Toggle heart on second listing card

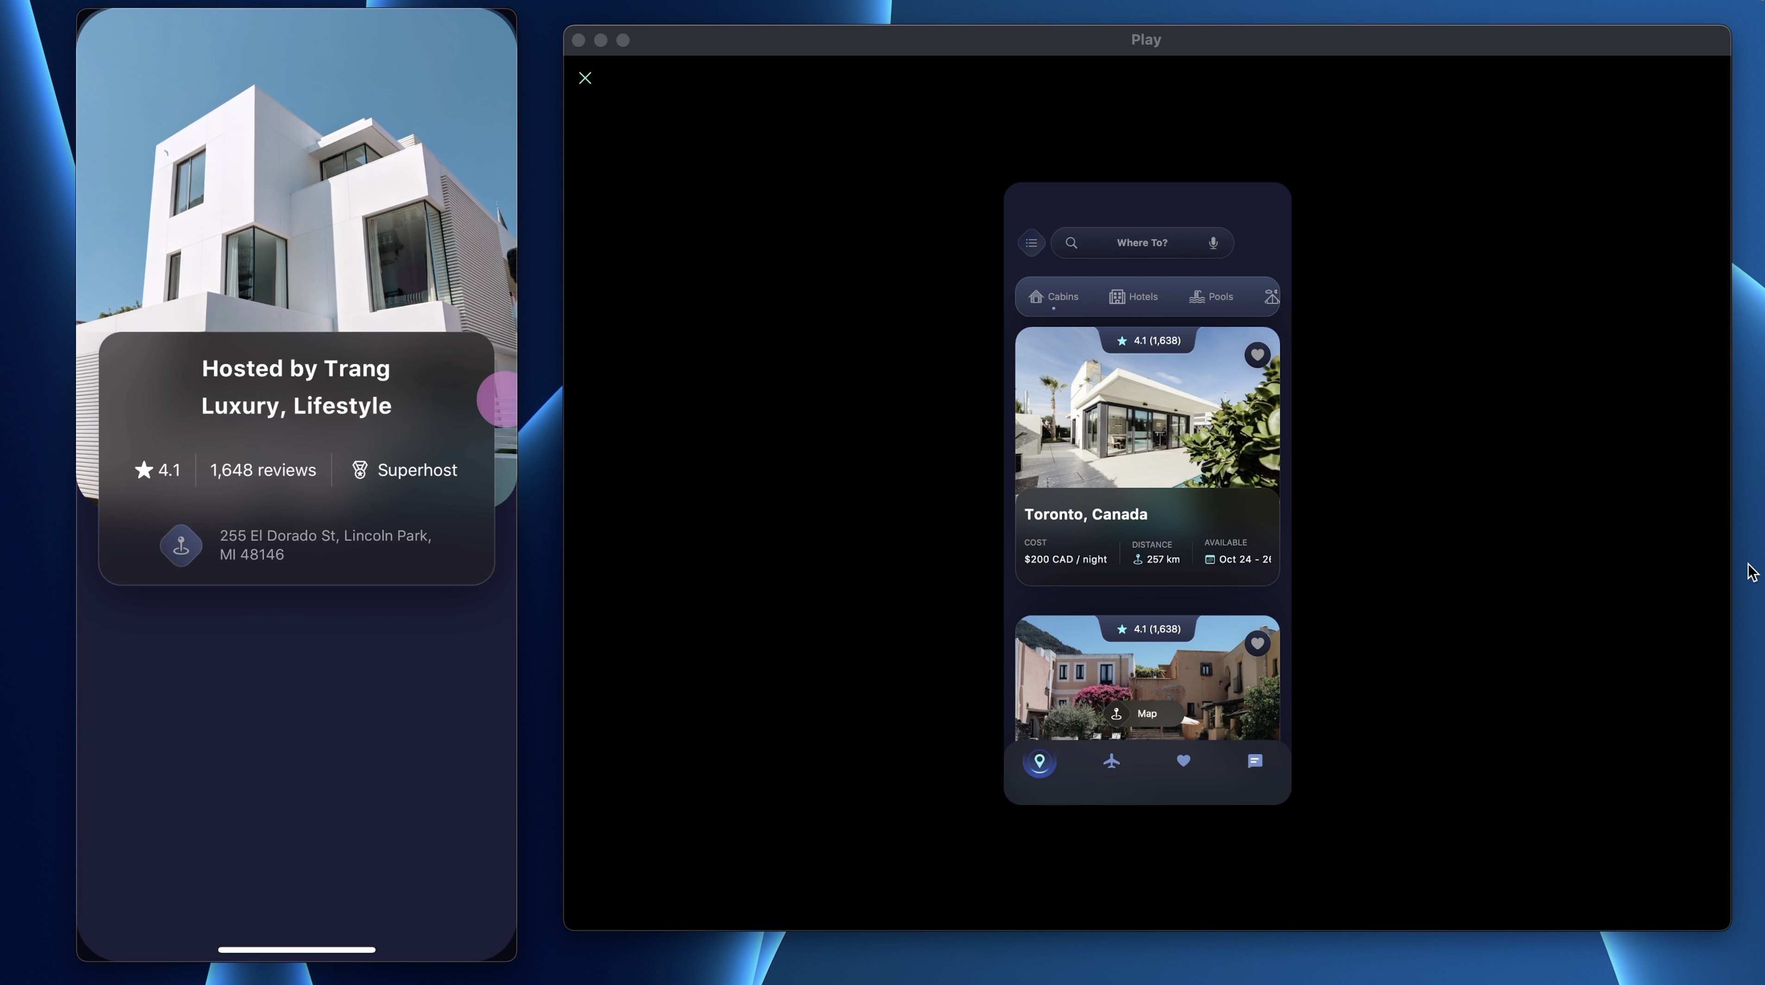click(x=1257, y=643)
